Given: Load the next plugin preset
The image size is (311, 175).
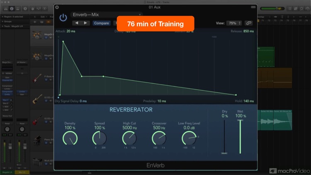Looking at the screenshot, I should point(85,23).
